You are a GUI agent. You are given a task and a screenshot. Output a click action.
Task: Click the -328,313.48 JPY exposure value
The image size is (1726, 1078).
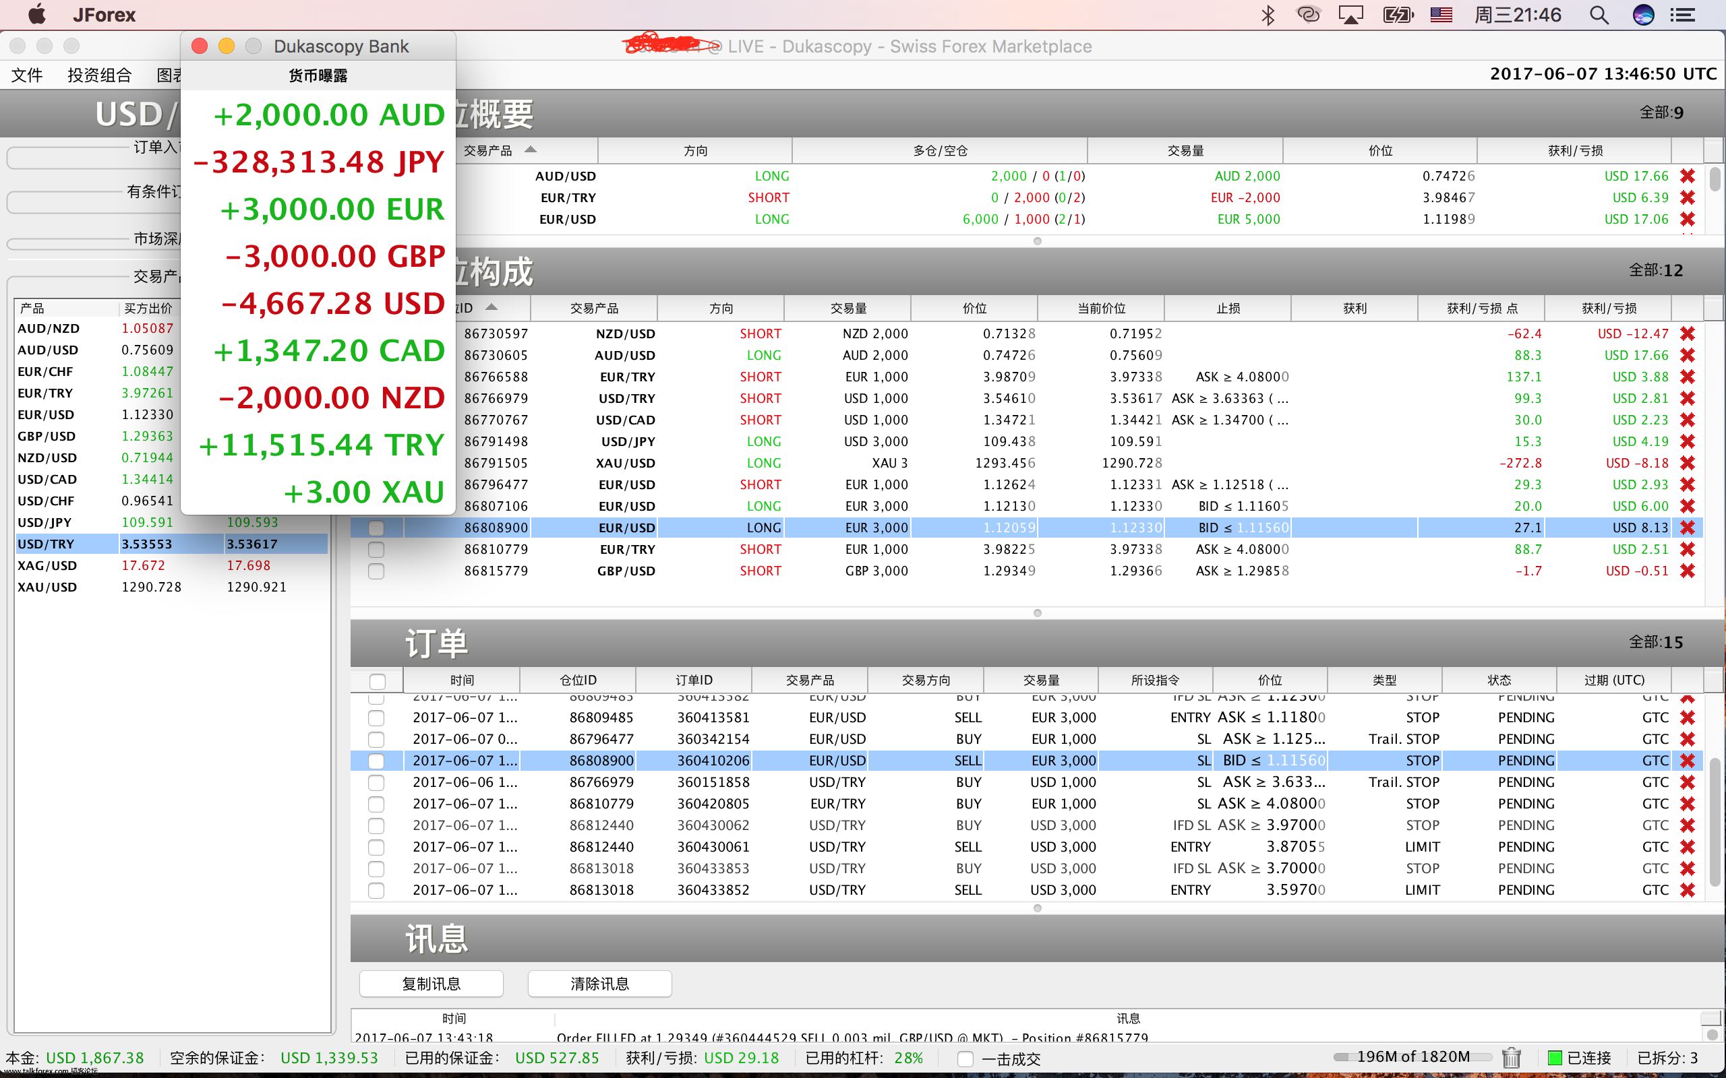(x=319, y=162)
